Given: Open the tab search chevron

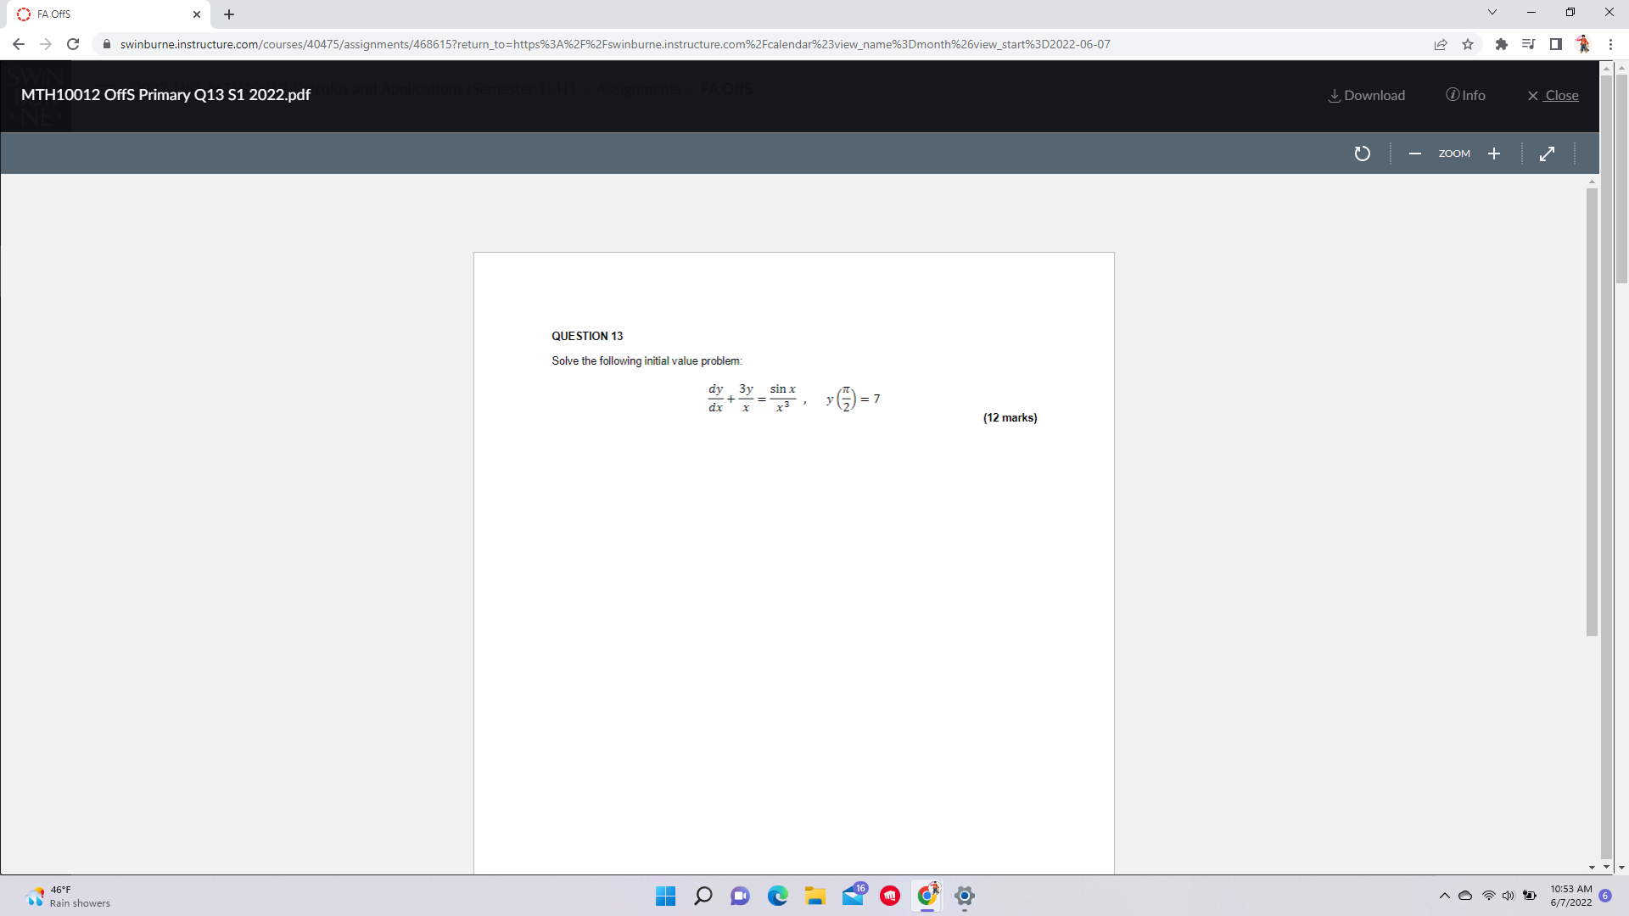Looking at the screenshot, I should point(1492,12).
